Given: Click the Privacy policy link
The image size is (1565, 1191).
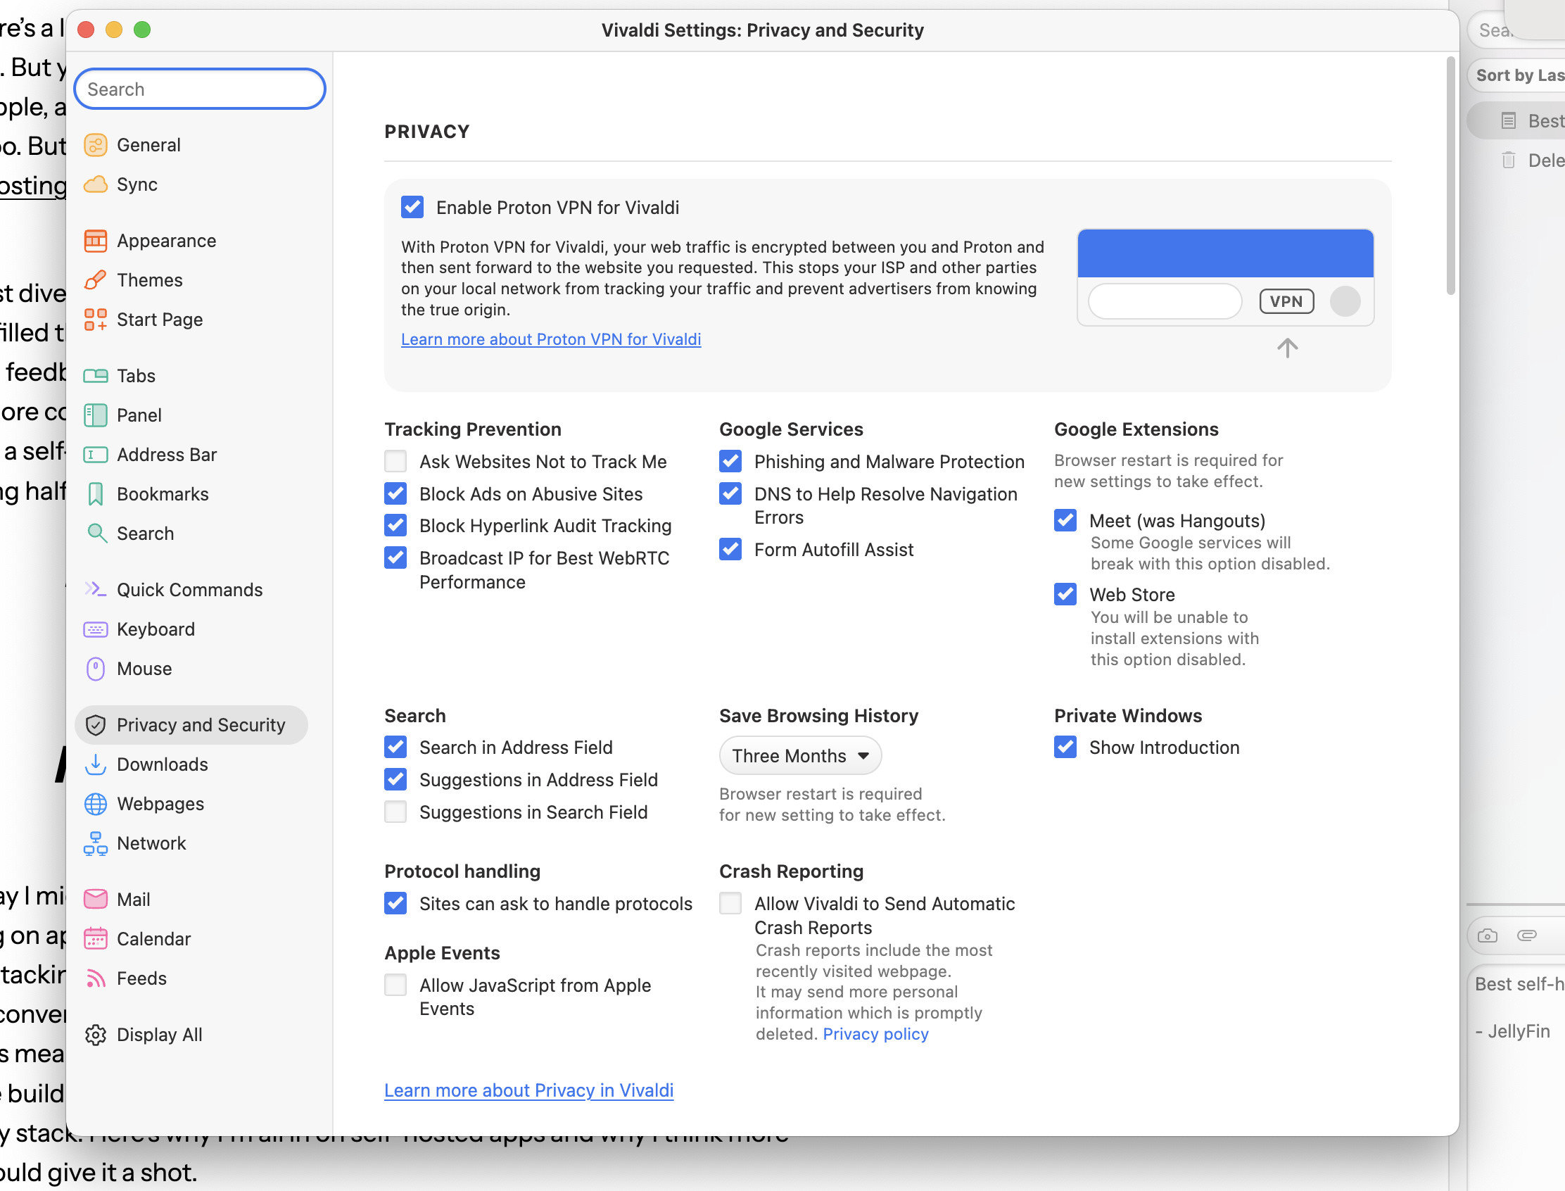Looking at the screenshot, I should coord(875,1034).
